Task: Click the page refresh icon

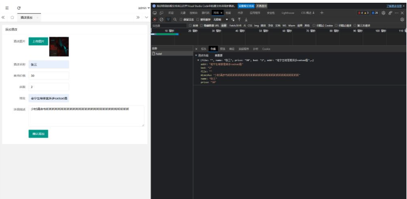Action: click(x=19, y=8)
